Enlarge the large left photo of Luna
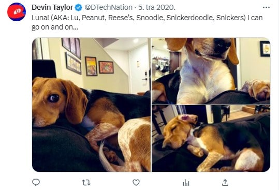The width and height of the screenshot is (279, 190). pos(91,105)
